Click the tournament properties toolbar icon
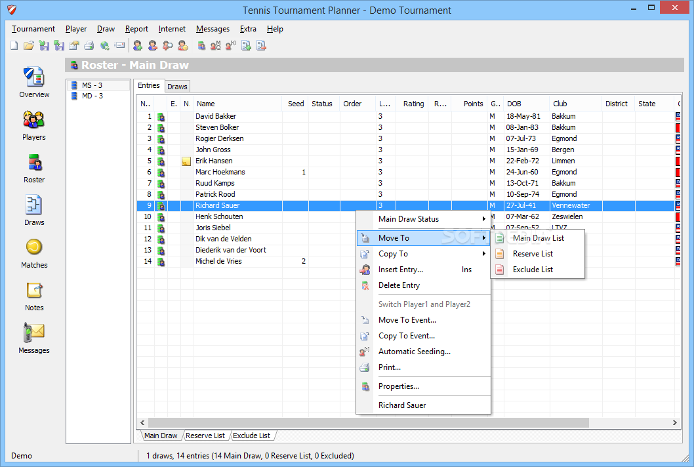Viewport: 694px width, 467px height. click(74, 46)
